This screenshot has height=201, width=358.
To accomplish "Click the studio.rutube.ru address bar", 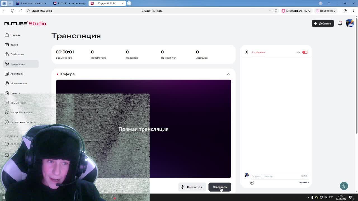I will 42,11.
